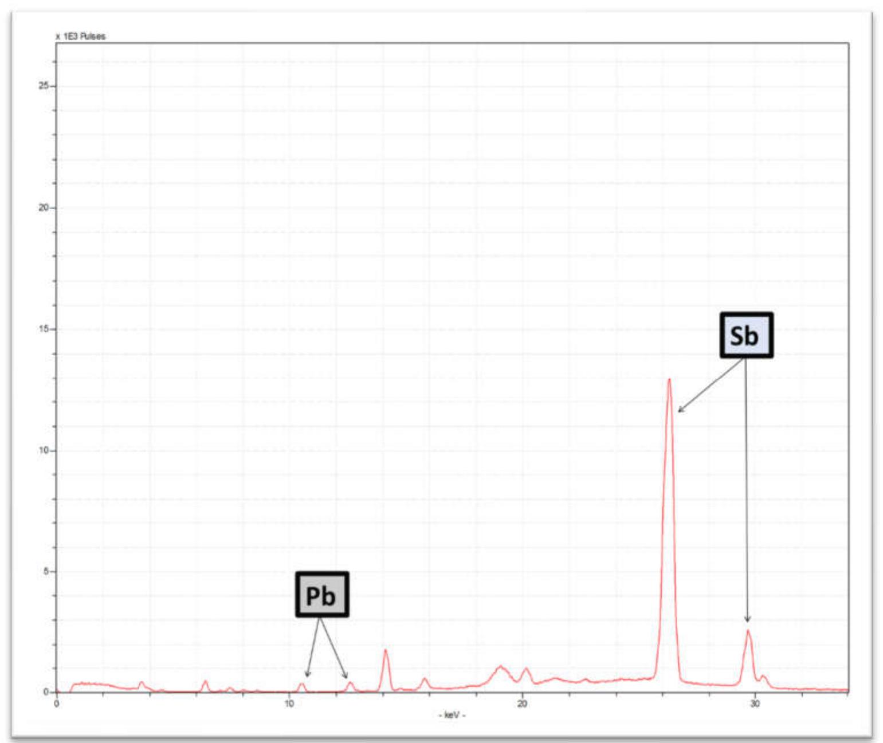Click the x-axis tick value 30
This screenshot has width=883, height=743.
coord(755,703)
